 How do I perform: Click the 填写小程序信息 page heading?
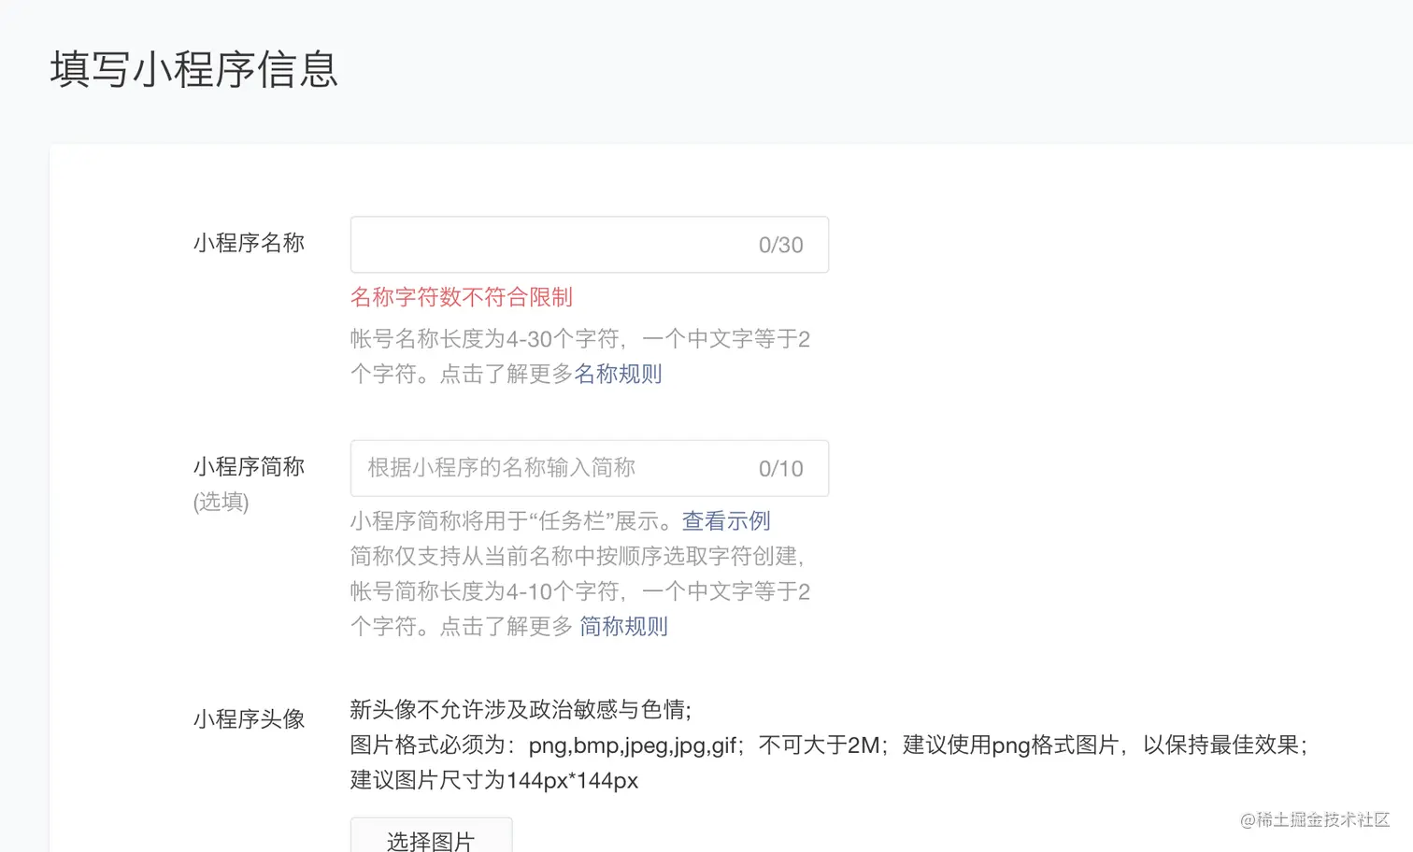pos(193,70)
